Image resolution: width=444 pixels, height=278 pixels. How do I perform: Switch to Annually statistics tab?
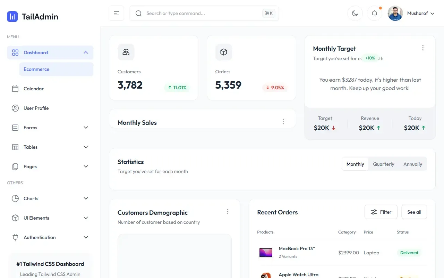point(413,164)
